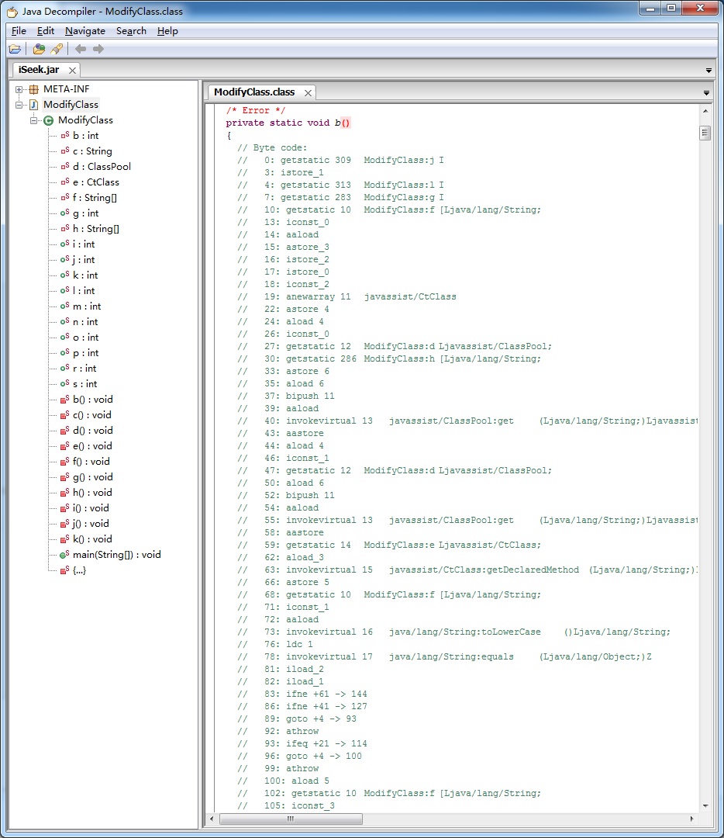The image size is (724, 838).
Task: Click the method icon beside main(String[]) : void
Action: (x=64, y=555)
